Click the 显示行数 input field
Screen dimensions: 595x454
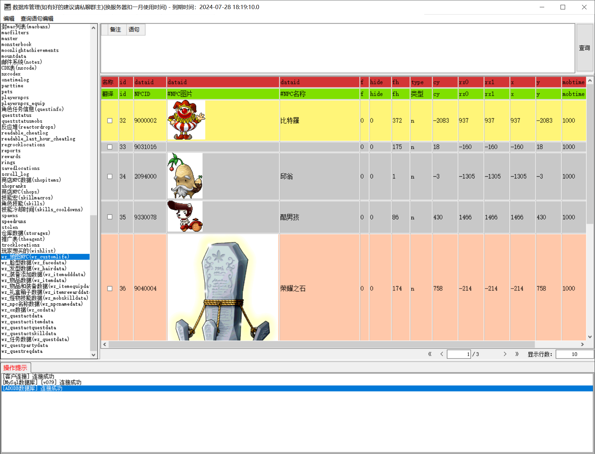pos(574,354)
